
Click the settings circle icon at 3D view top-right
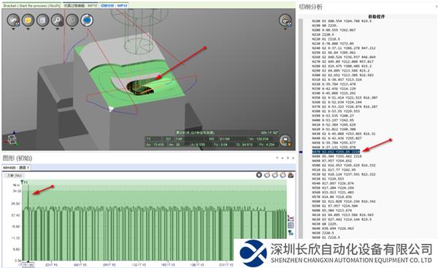tap(285, 20)
